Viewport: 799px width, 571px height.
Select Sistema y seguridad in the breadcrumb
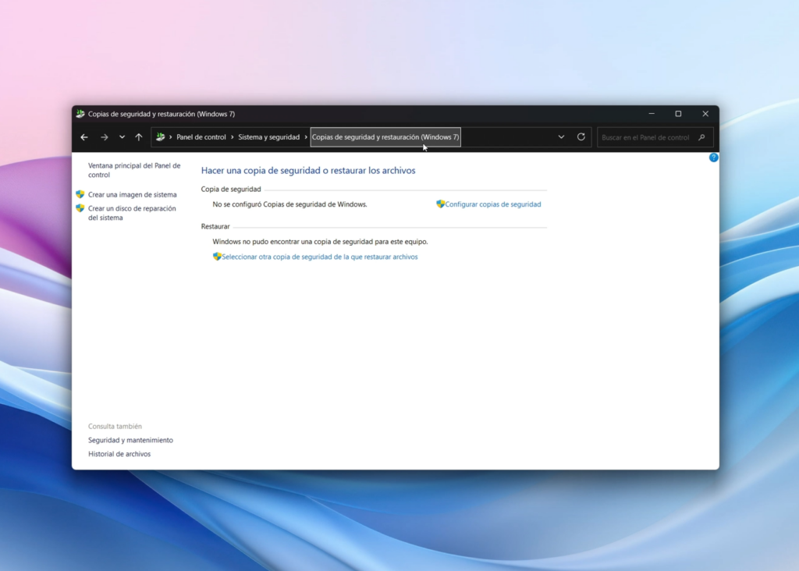(x=268, y=137)
